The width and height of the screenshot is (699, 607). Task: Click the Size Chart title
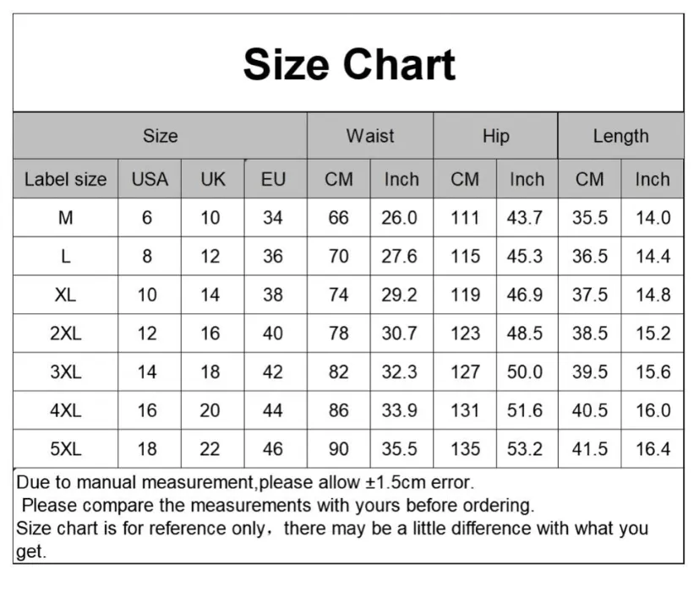(x=349, y=64)
